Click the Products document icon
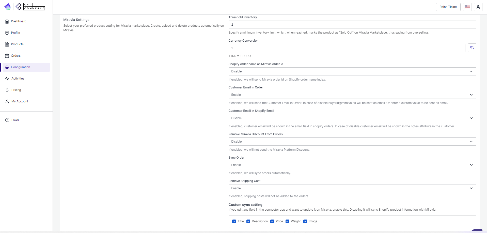This screenshot has width=487, height=233. click(x=7, y=44)
